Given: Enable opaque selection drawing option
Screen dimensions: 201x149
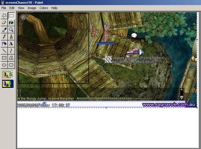Looking at the screenshot, I should (x=8, y=75).
